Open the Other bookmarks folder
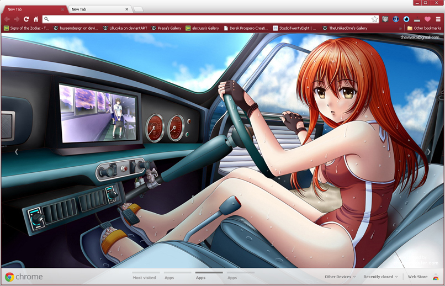The image size is (445, 286). (424, 28)
